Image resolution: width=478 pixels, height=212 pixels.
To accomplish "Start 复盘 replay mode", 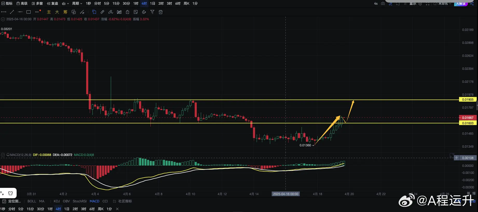I will 53,4.
